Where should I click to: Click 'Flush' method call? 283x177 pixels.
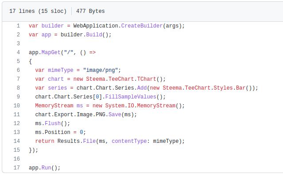[53, 123]
